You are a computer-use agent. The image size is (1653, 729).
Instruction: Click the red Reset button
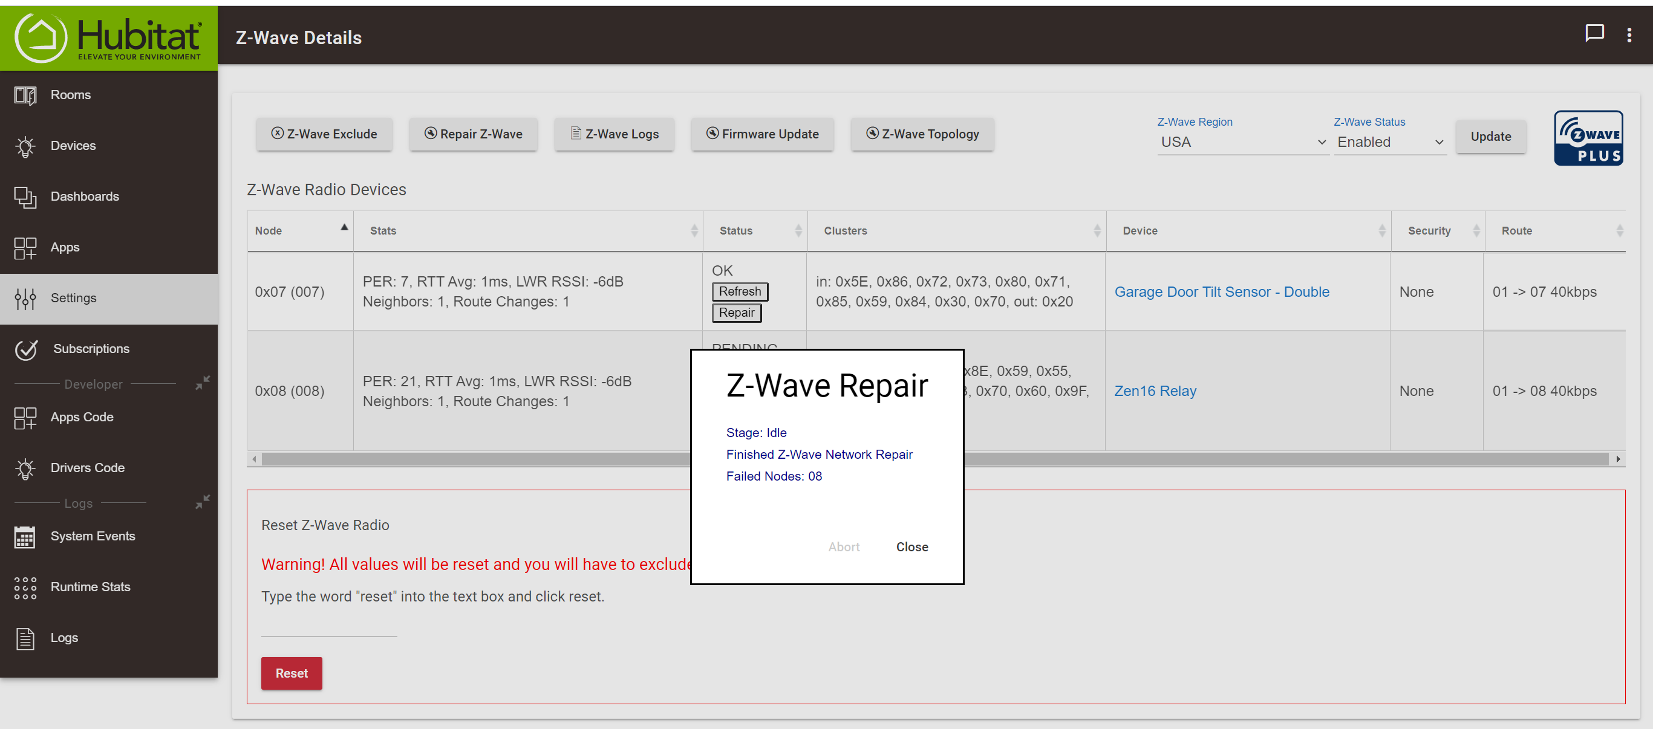pyautogui.click(x=292, y=673)
